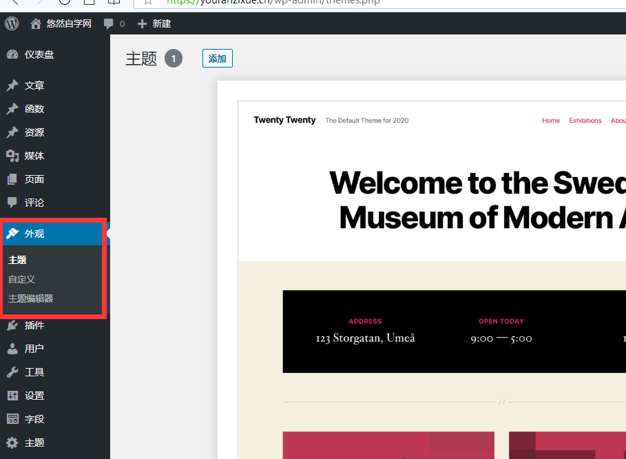Click the table icon next to 字段

click(12, 418)
